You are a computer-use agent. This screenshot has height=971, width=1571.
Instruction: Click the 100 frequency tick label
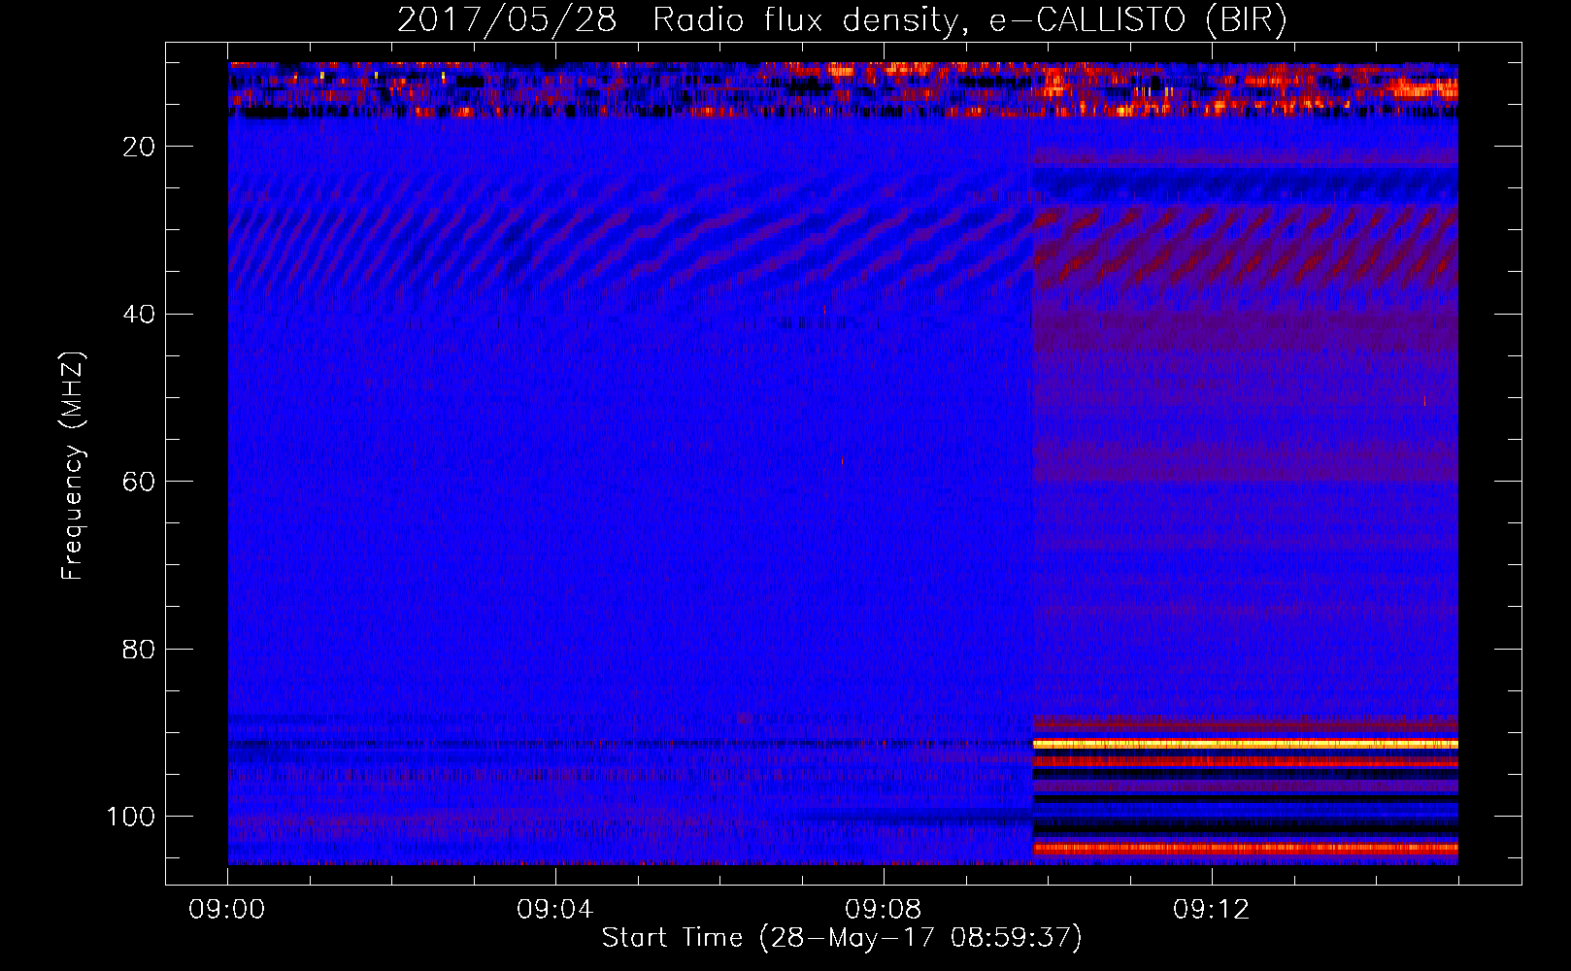click(x=131, y=816)
